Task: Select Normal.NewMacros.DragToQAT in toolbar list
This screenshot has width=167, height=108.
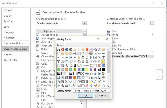Action: 130,56
